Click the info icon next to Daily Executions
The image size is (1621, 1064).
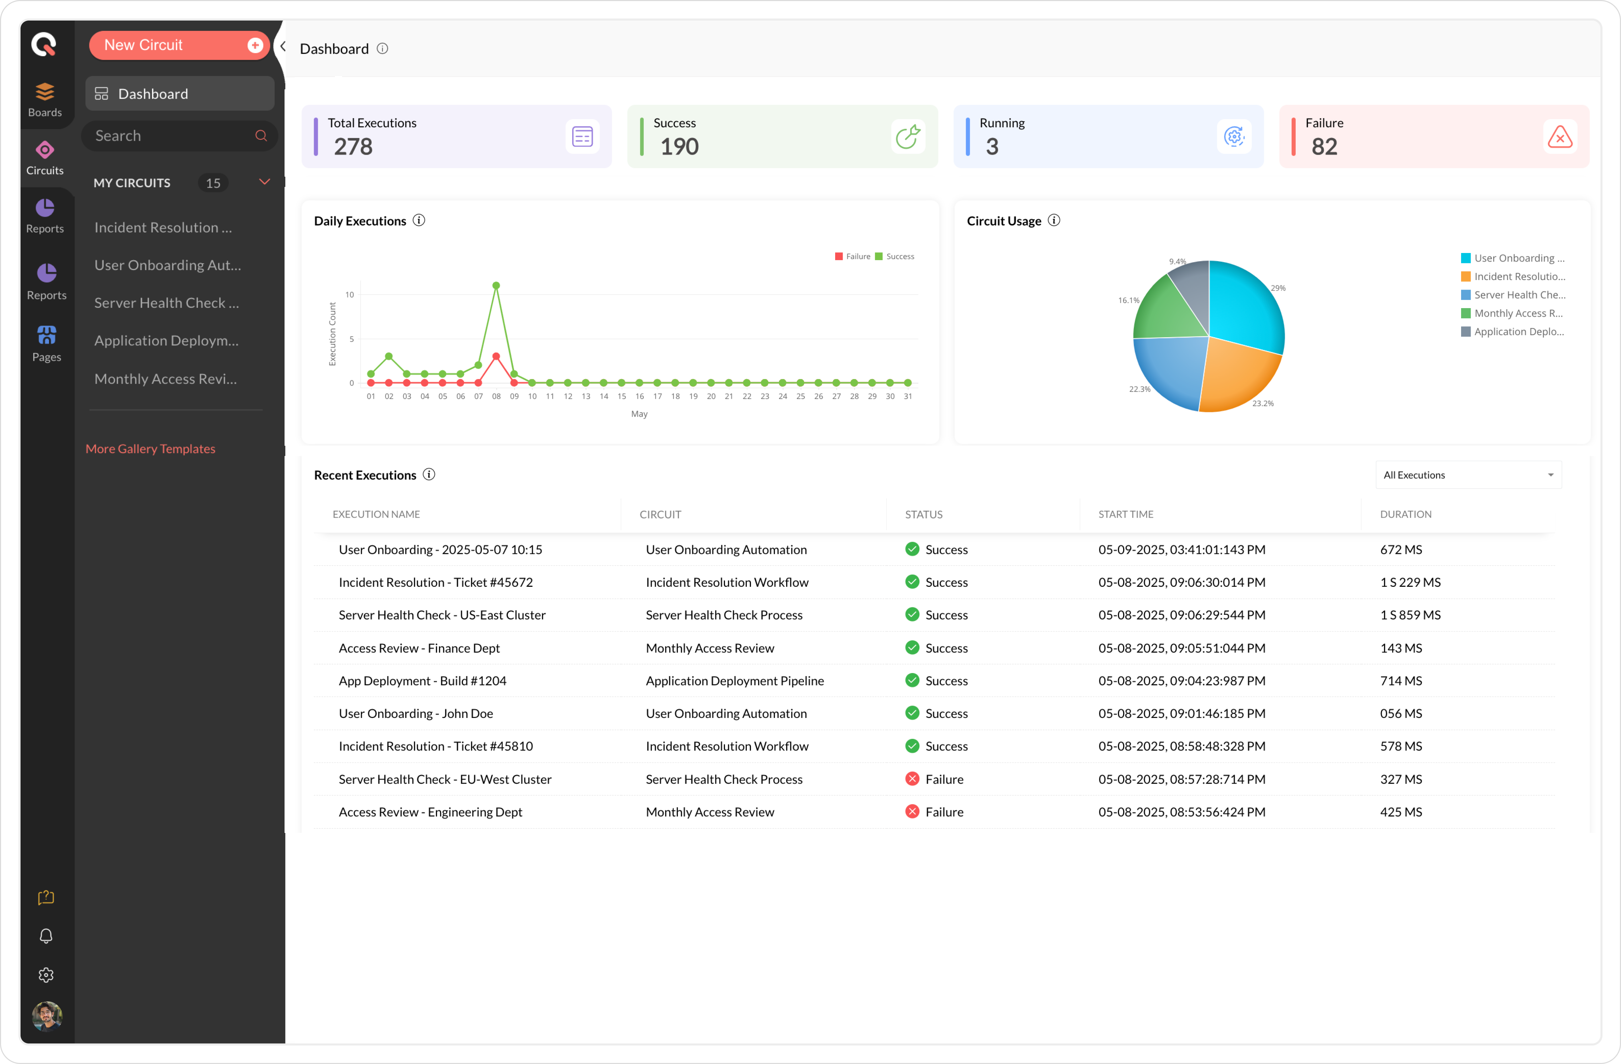(419, 220)
